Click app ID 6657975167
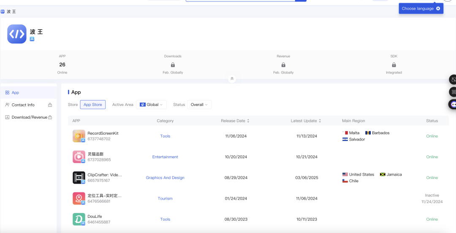456x233 pixels. 99,181
